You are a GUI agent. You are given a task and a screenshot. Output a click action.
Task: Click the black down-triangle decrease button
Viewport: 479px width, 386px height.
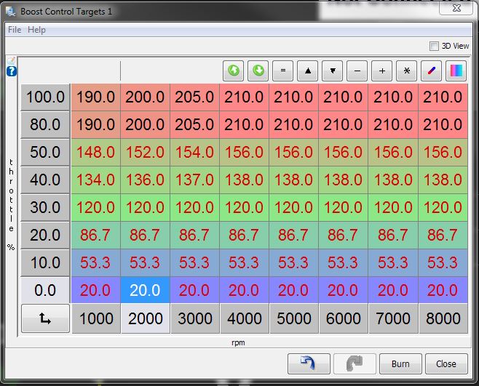point(333,71)
